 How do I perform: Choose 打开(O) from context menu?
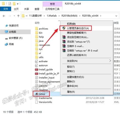[87, 24]
